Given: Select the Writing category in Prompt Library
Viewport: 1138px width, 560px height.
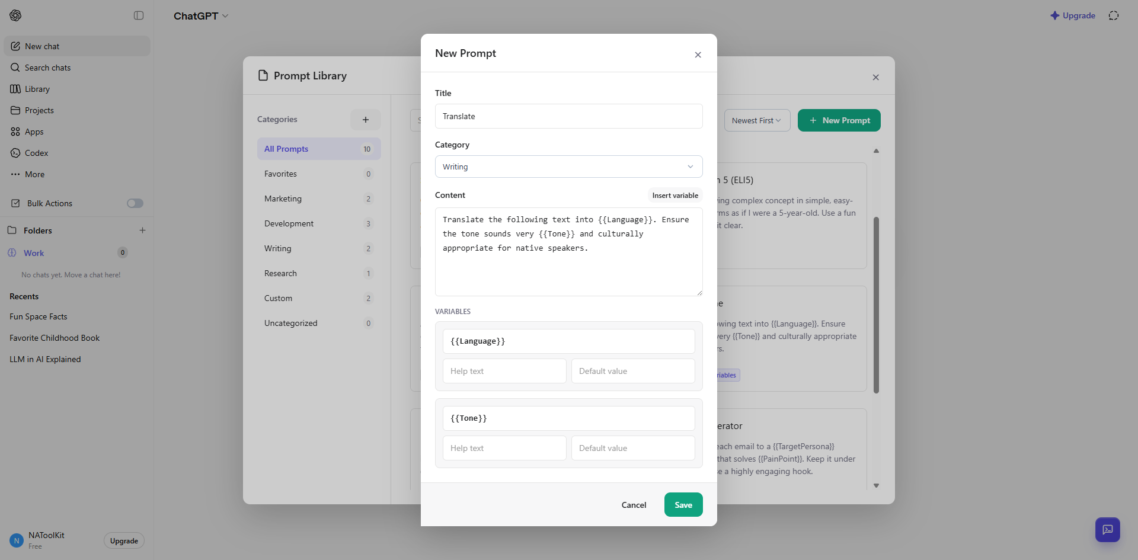Looking at the screenshot, I should click(319, 248).
